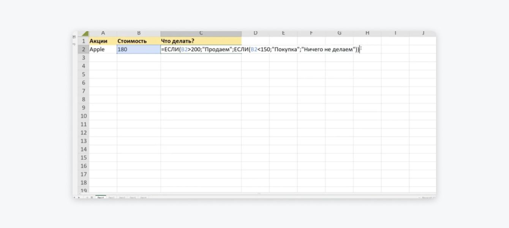Select the Что делать? cell

point(201,41)
